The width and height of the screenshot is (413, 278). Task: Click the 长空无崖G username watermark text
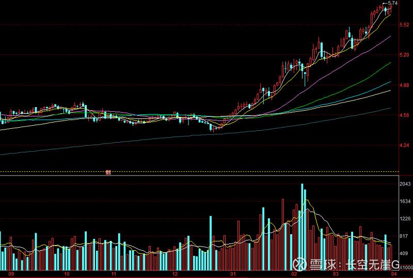click(x=373, y=265)
